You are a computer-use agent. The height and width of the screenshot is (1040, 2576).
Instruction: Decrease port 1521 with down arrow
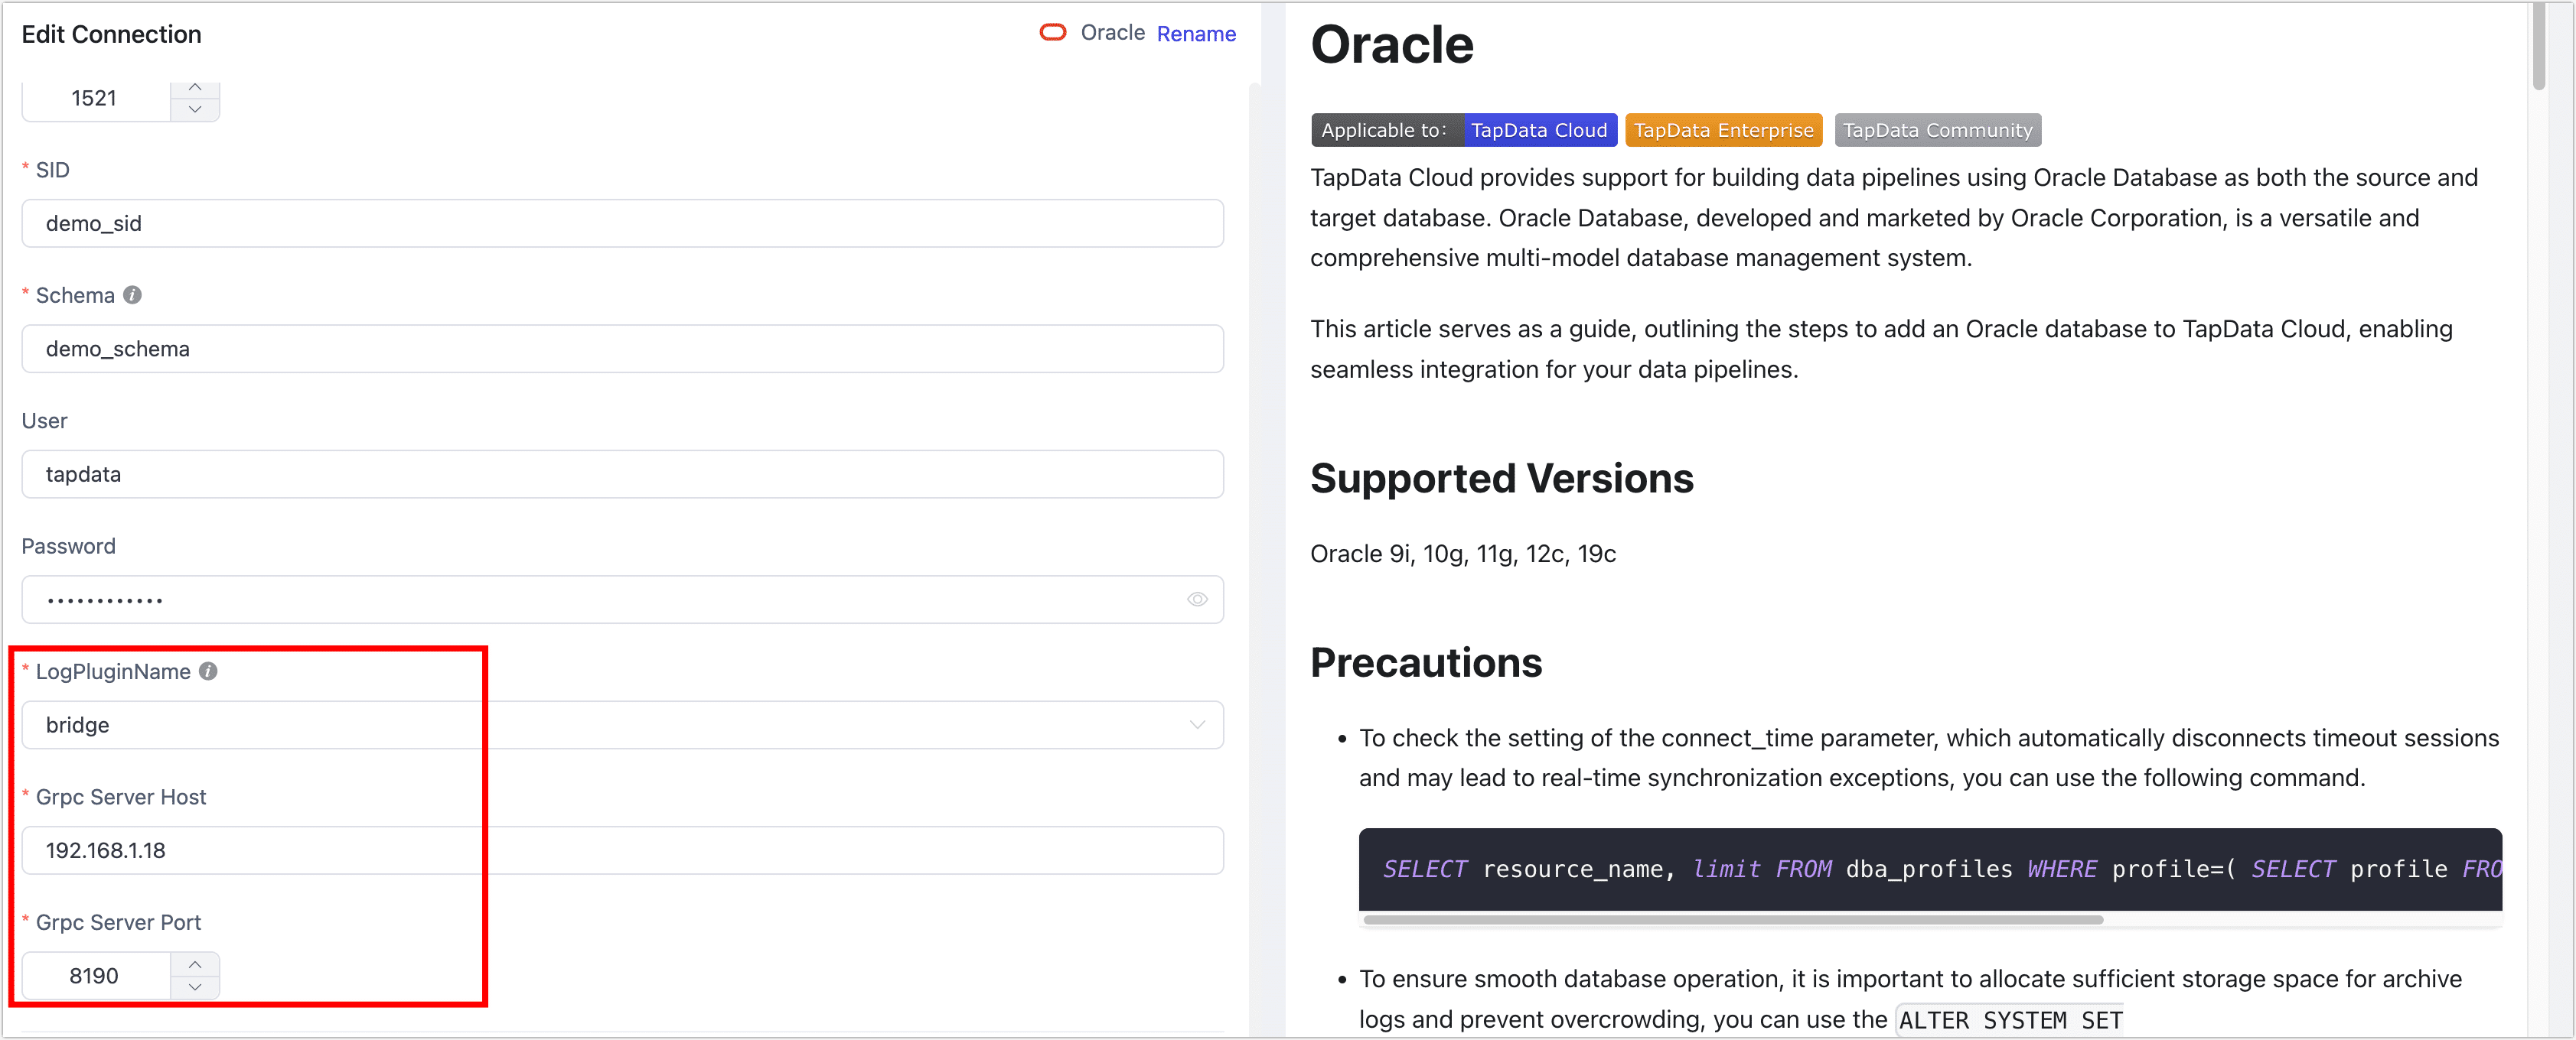[195, 110]
